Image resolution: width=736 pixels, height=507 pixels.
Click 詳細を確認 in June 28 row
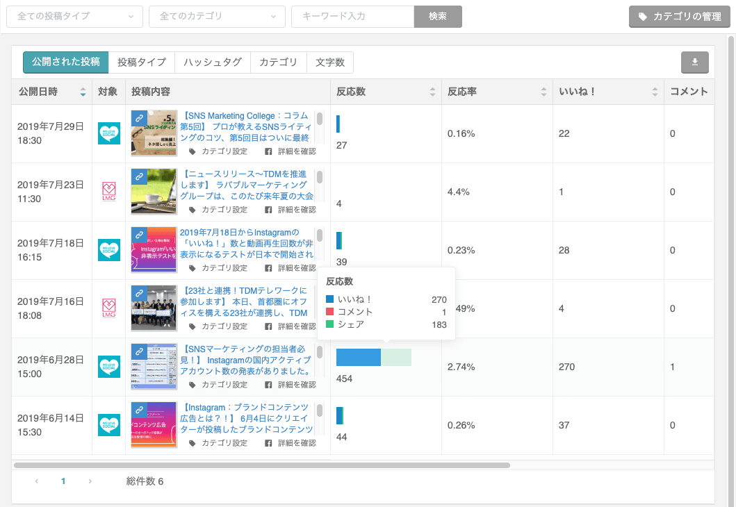291,385
